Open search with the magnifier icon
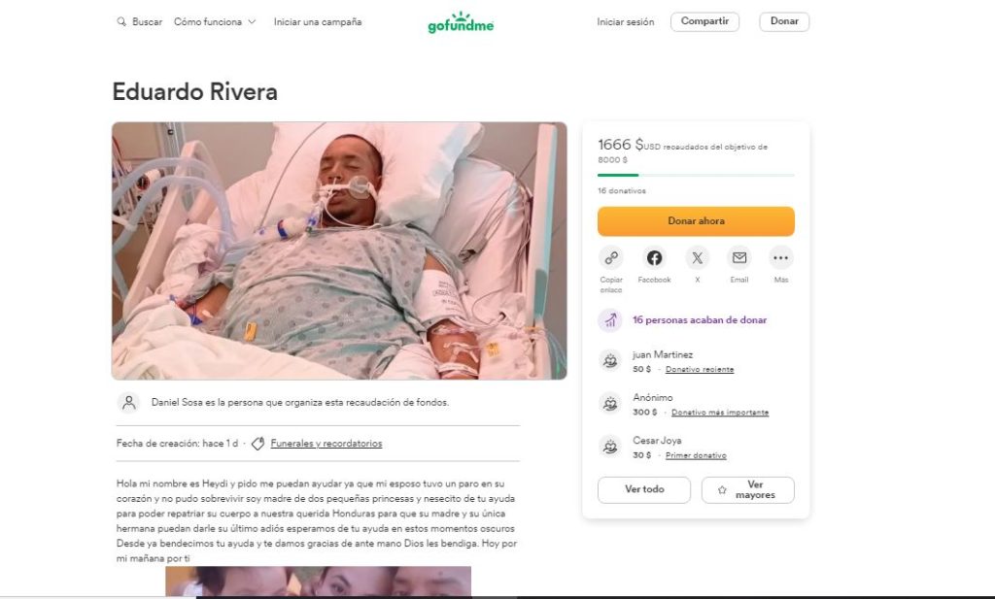995x599 pixels. [x=120, y=20]
